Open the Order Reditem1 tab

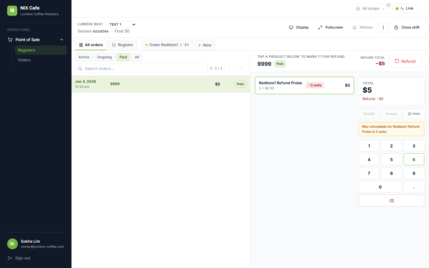(167, 45)
